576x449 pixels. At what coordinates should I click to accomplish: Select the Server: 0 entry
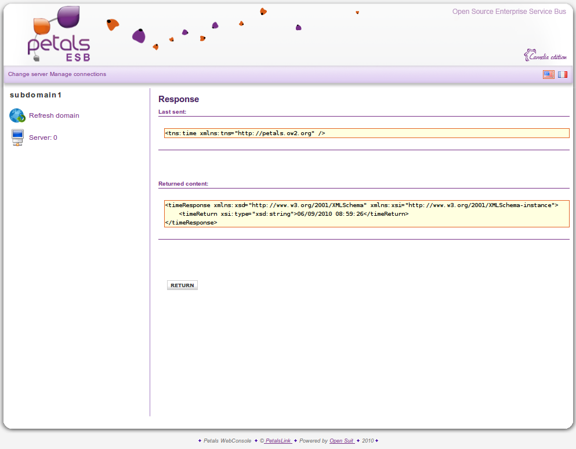tap(43, 137)
